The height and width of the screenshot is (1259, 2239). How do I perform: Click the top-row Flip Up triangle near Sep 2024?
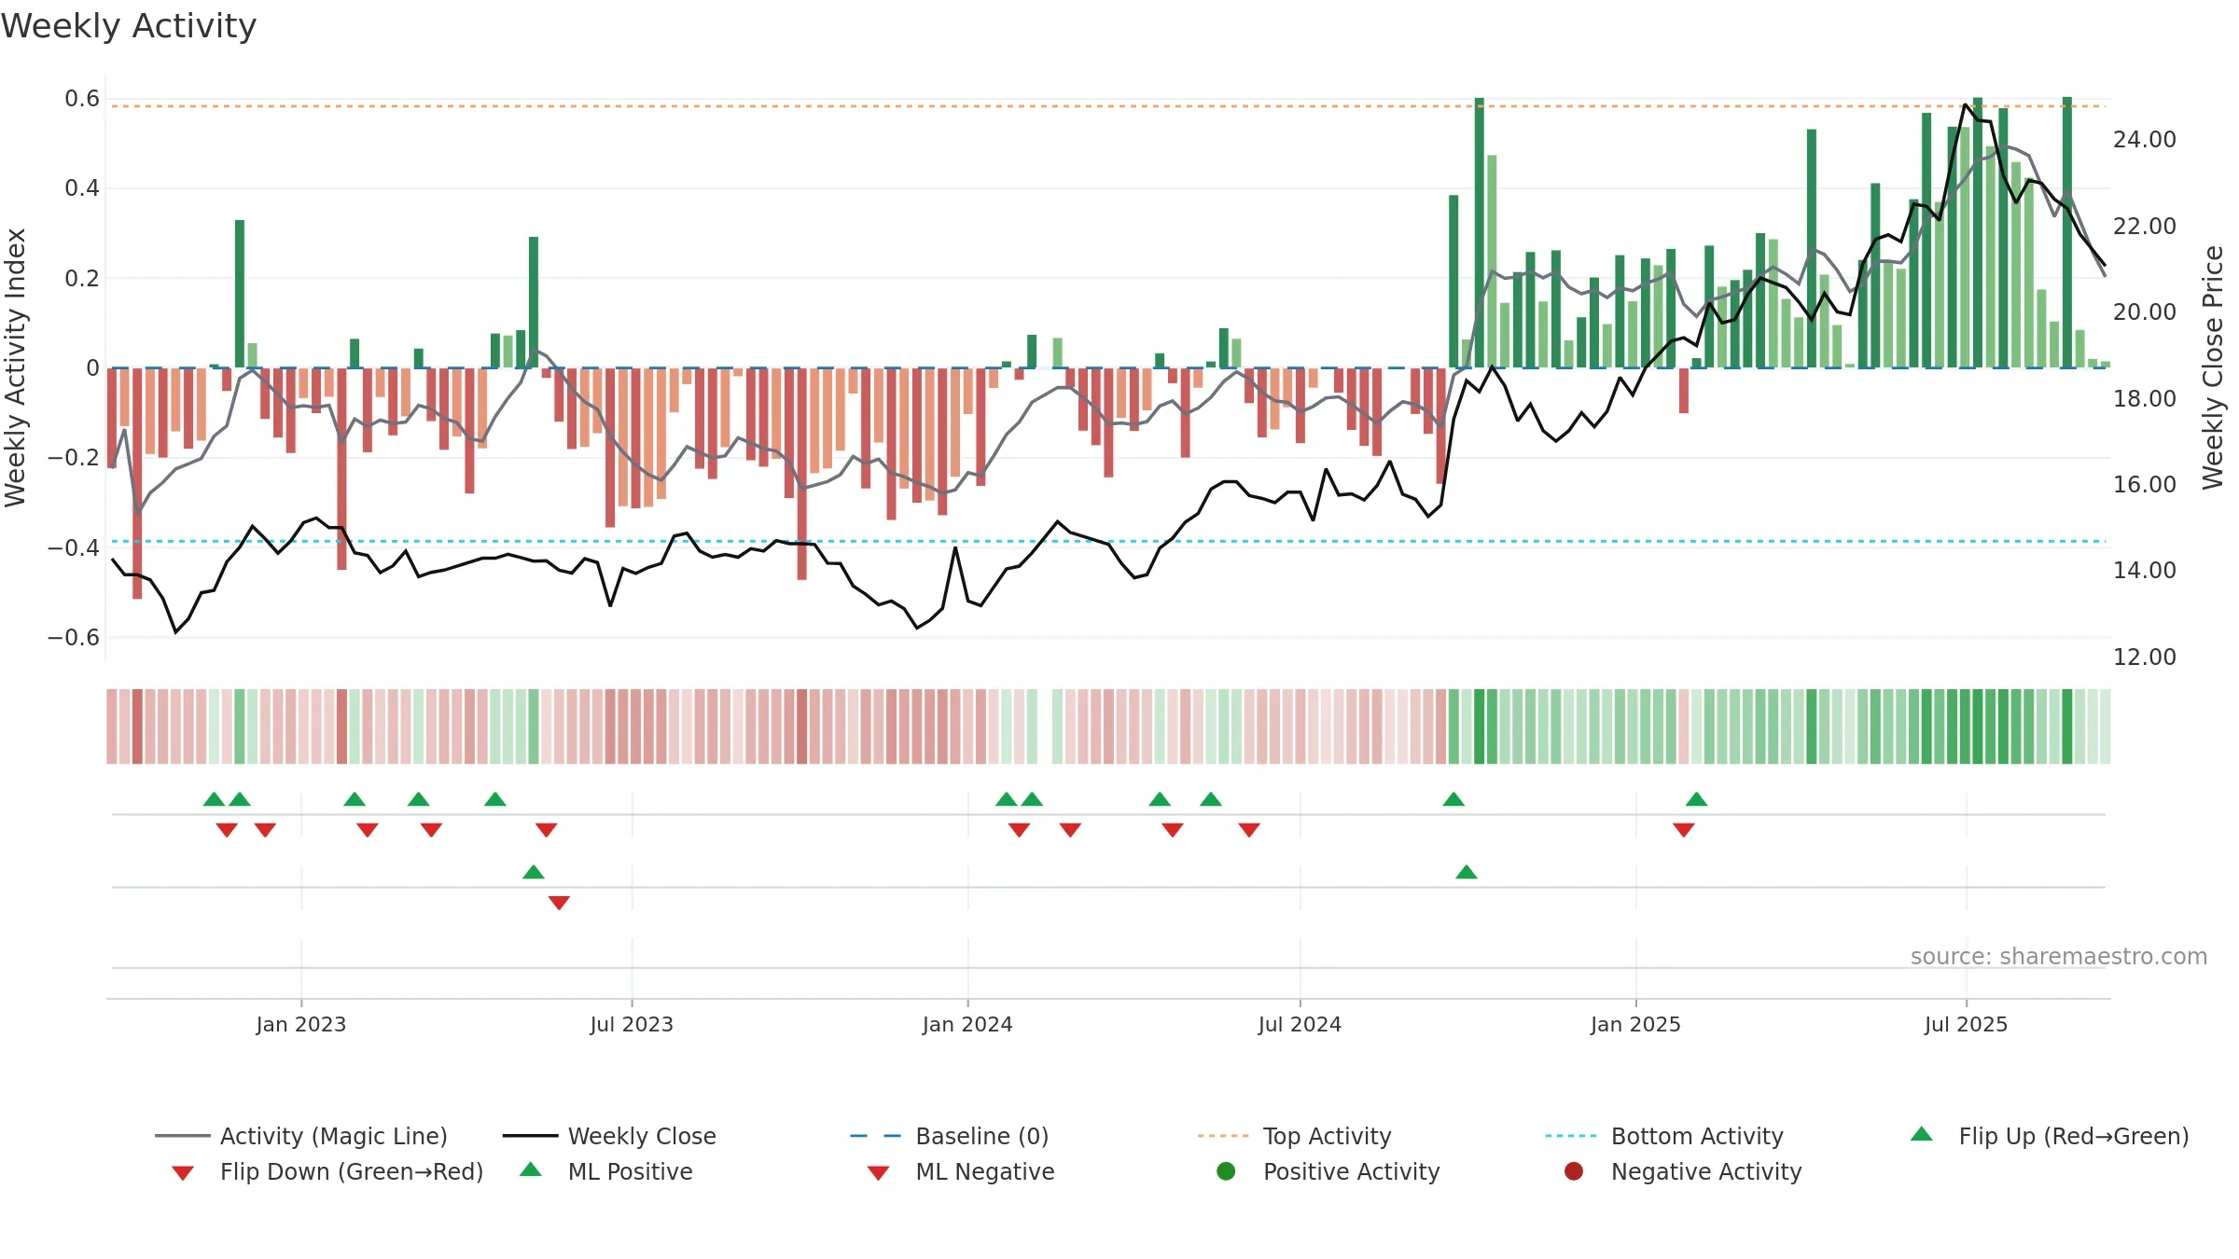(x=1453, y=799)
